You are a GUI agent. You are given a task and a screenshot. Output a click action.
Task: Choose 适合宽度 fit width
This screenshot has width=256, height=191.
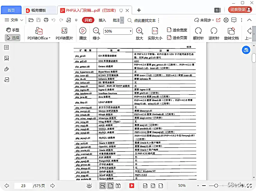(x=177, y=30)
